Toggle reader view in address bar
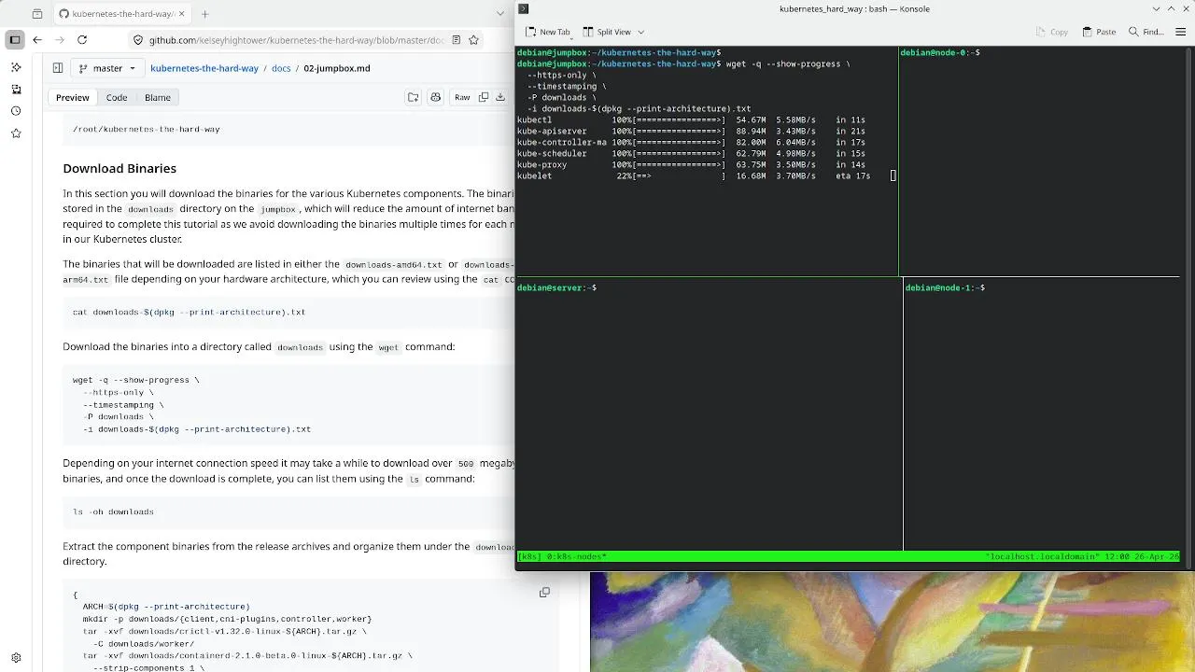 coord(456,40)
